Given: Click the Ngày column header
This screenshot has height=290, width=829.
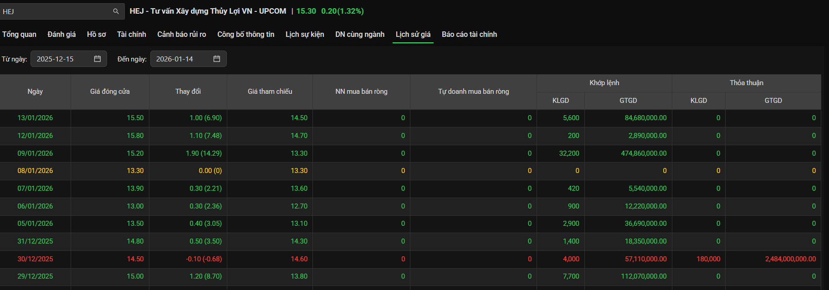Looking at the screenshot, I should click(35, 92).
